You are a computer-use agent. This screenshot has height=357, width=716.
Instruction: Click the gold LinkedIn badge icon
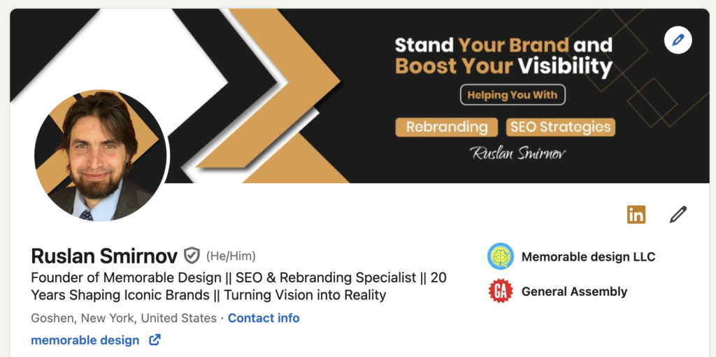coord(636,214)
